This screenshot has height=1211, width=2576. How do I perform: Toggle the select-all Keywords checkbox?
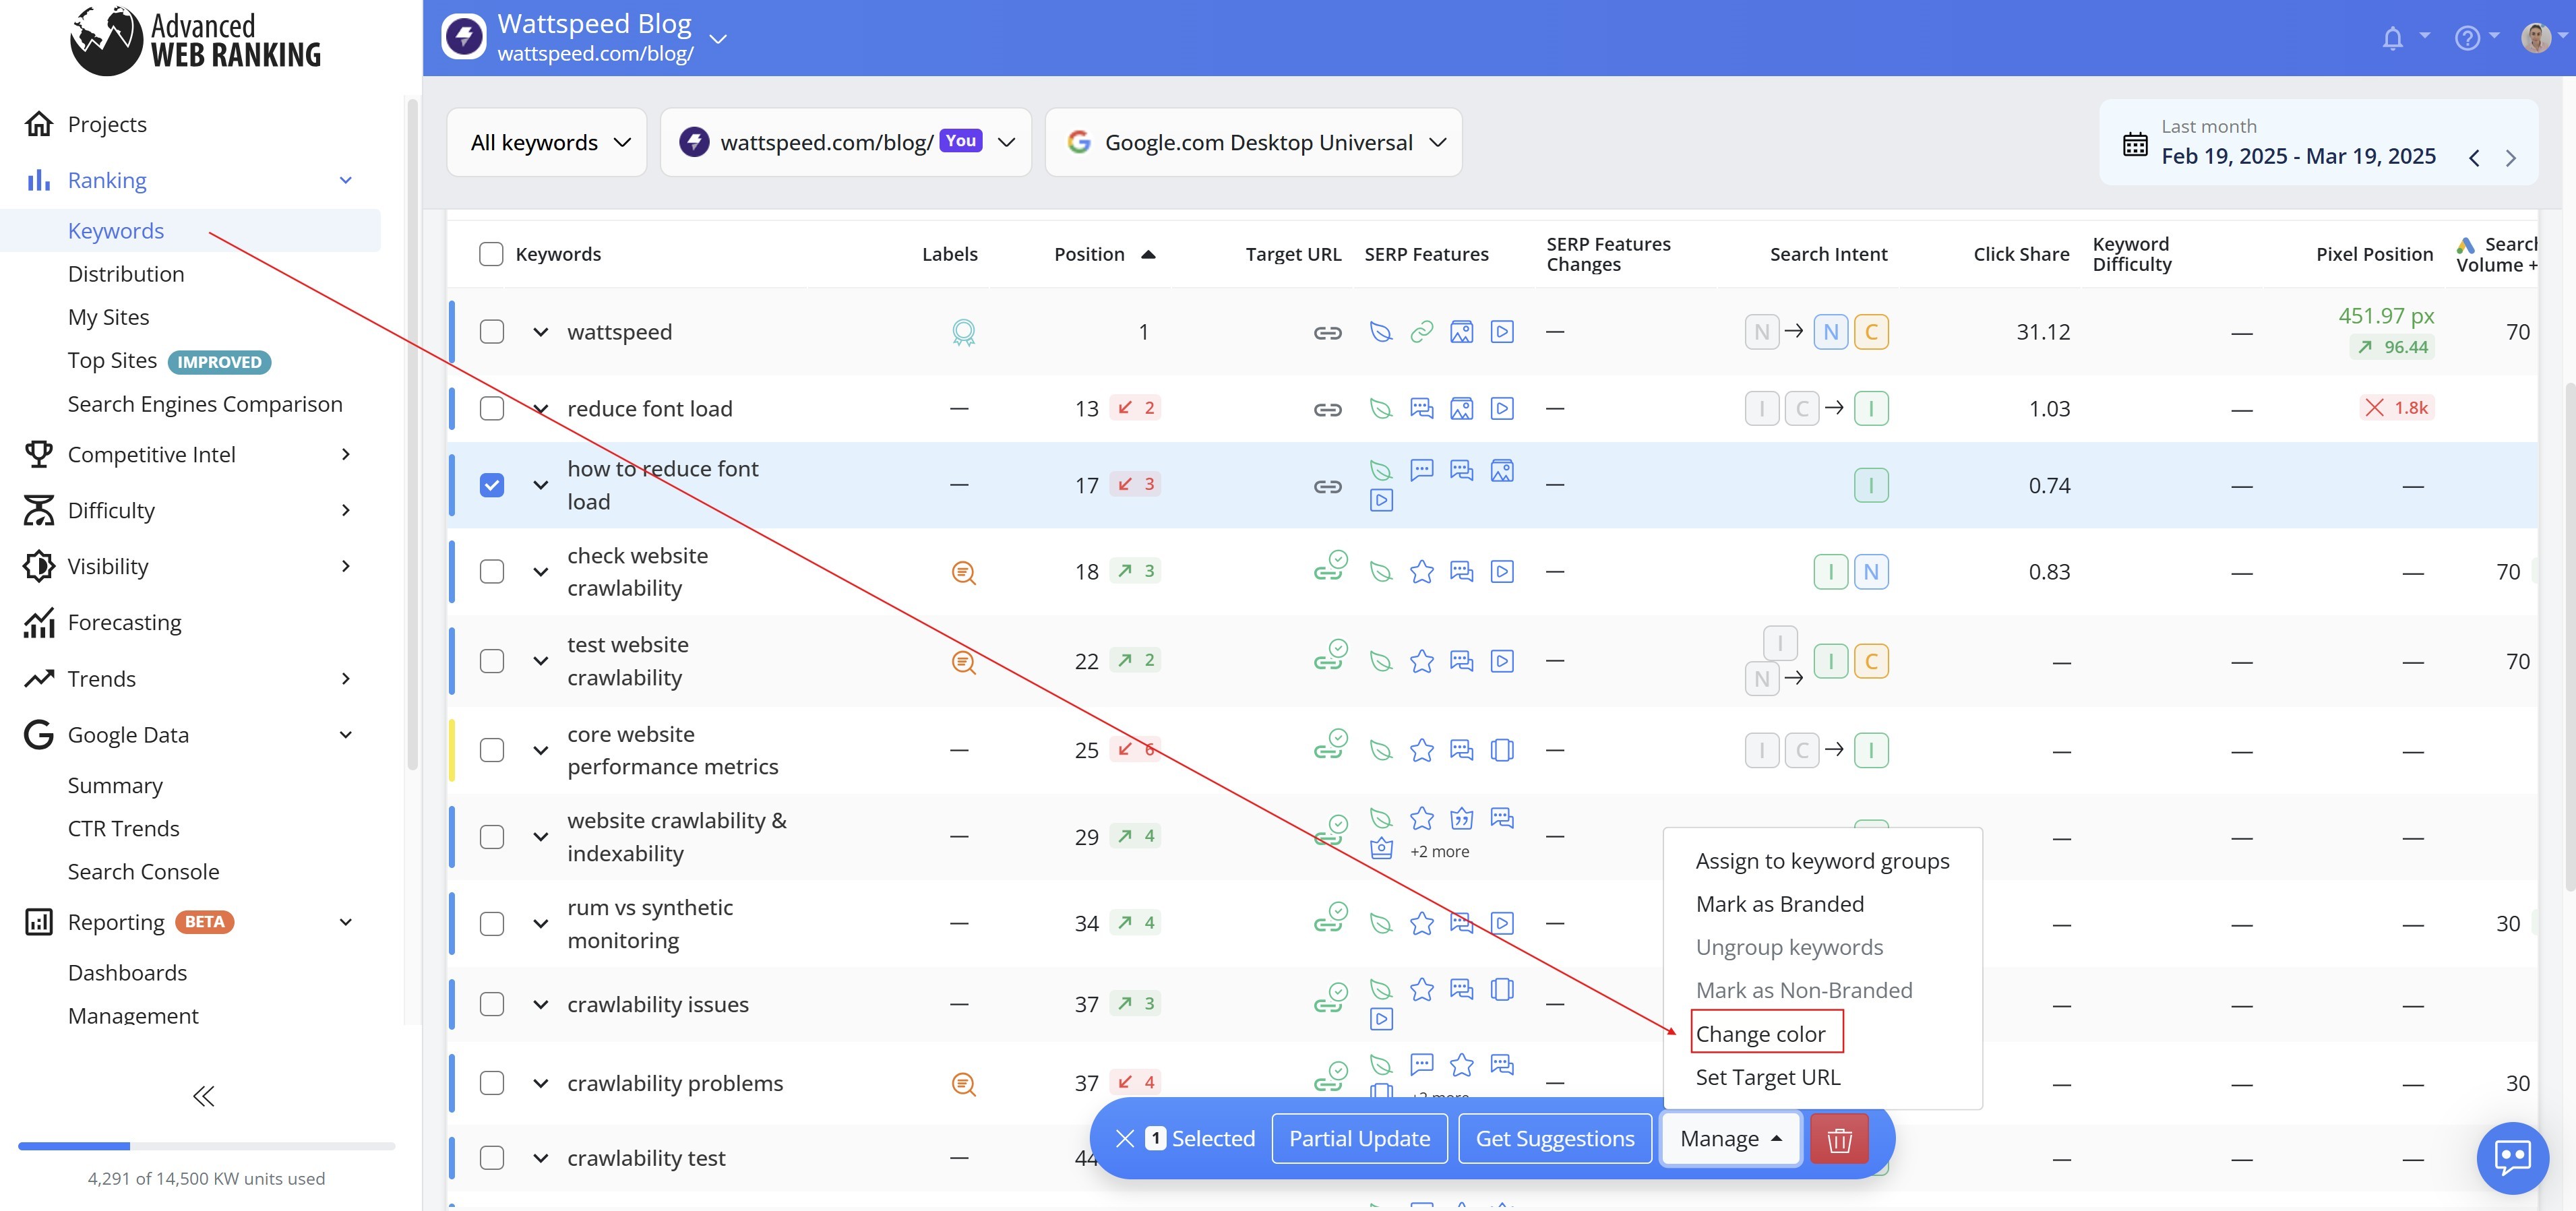tap(491, 254)
